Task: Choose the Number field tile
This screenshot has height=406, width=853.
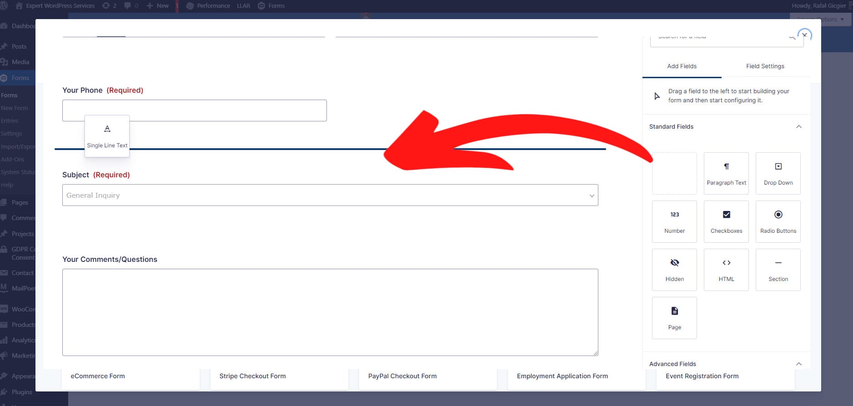Action: tap(674, 221)
